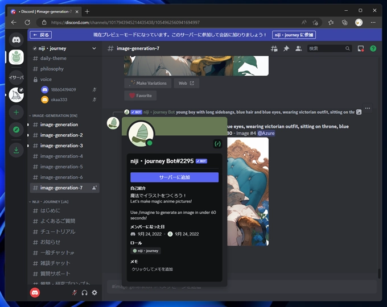
Task: Open the philosophy channel
Action: coord(65,69)
